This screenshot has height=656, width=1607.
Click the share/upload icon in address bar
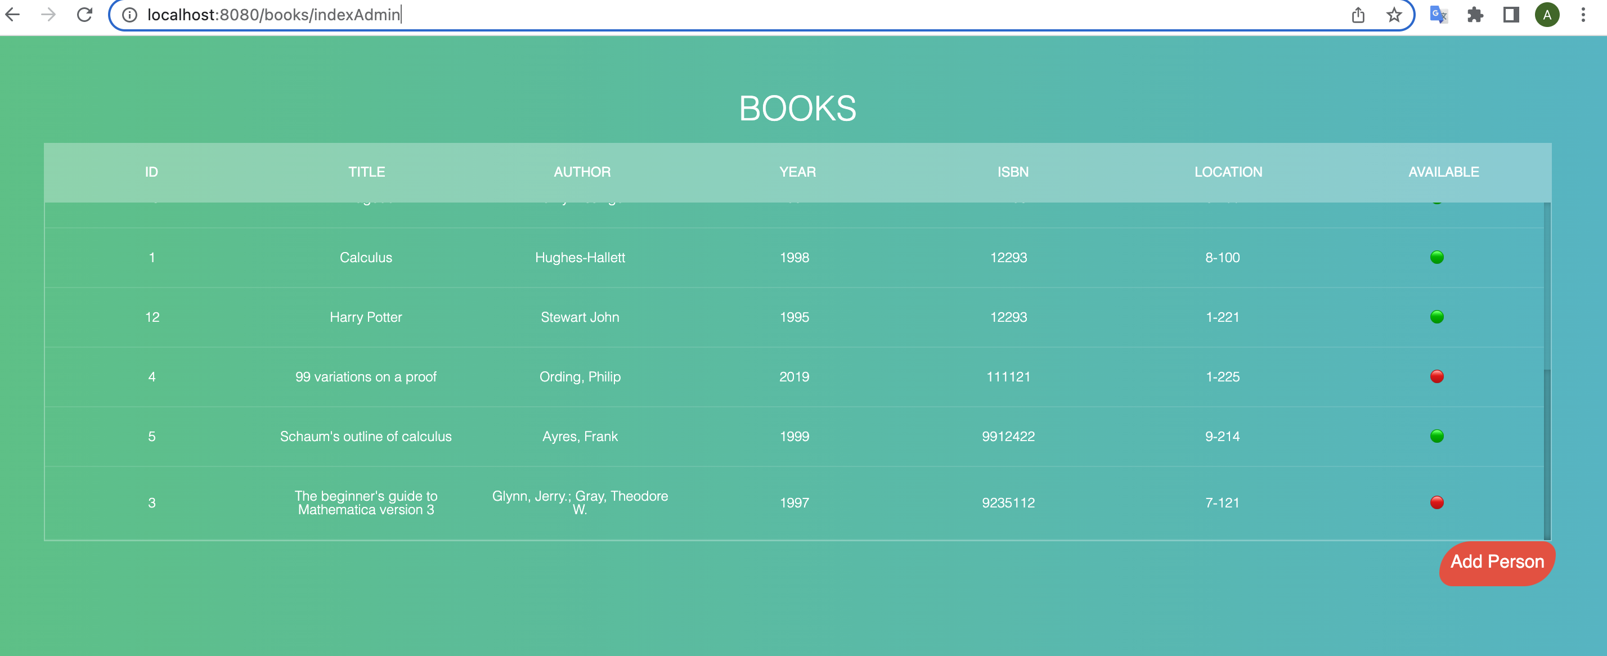tap(1358, 15)
